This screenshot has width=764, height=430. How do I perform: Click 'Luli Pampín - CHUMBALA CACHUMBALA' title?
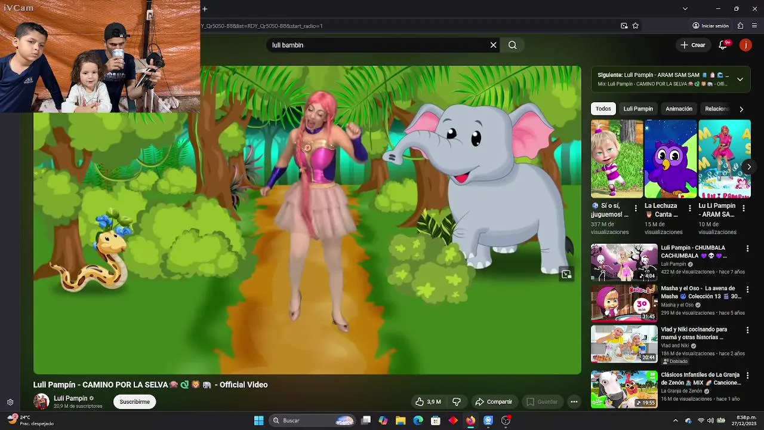[x=694, y=251]
